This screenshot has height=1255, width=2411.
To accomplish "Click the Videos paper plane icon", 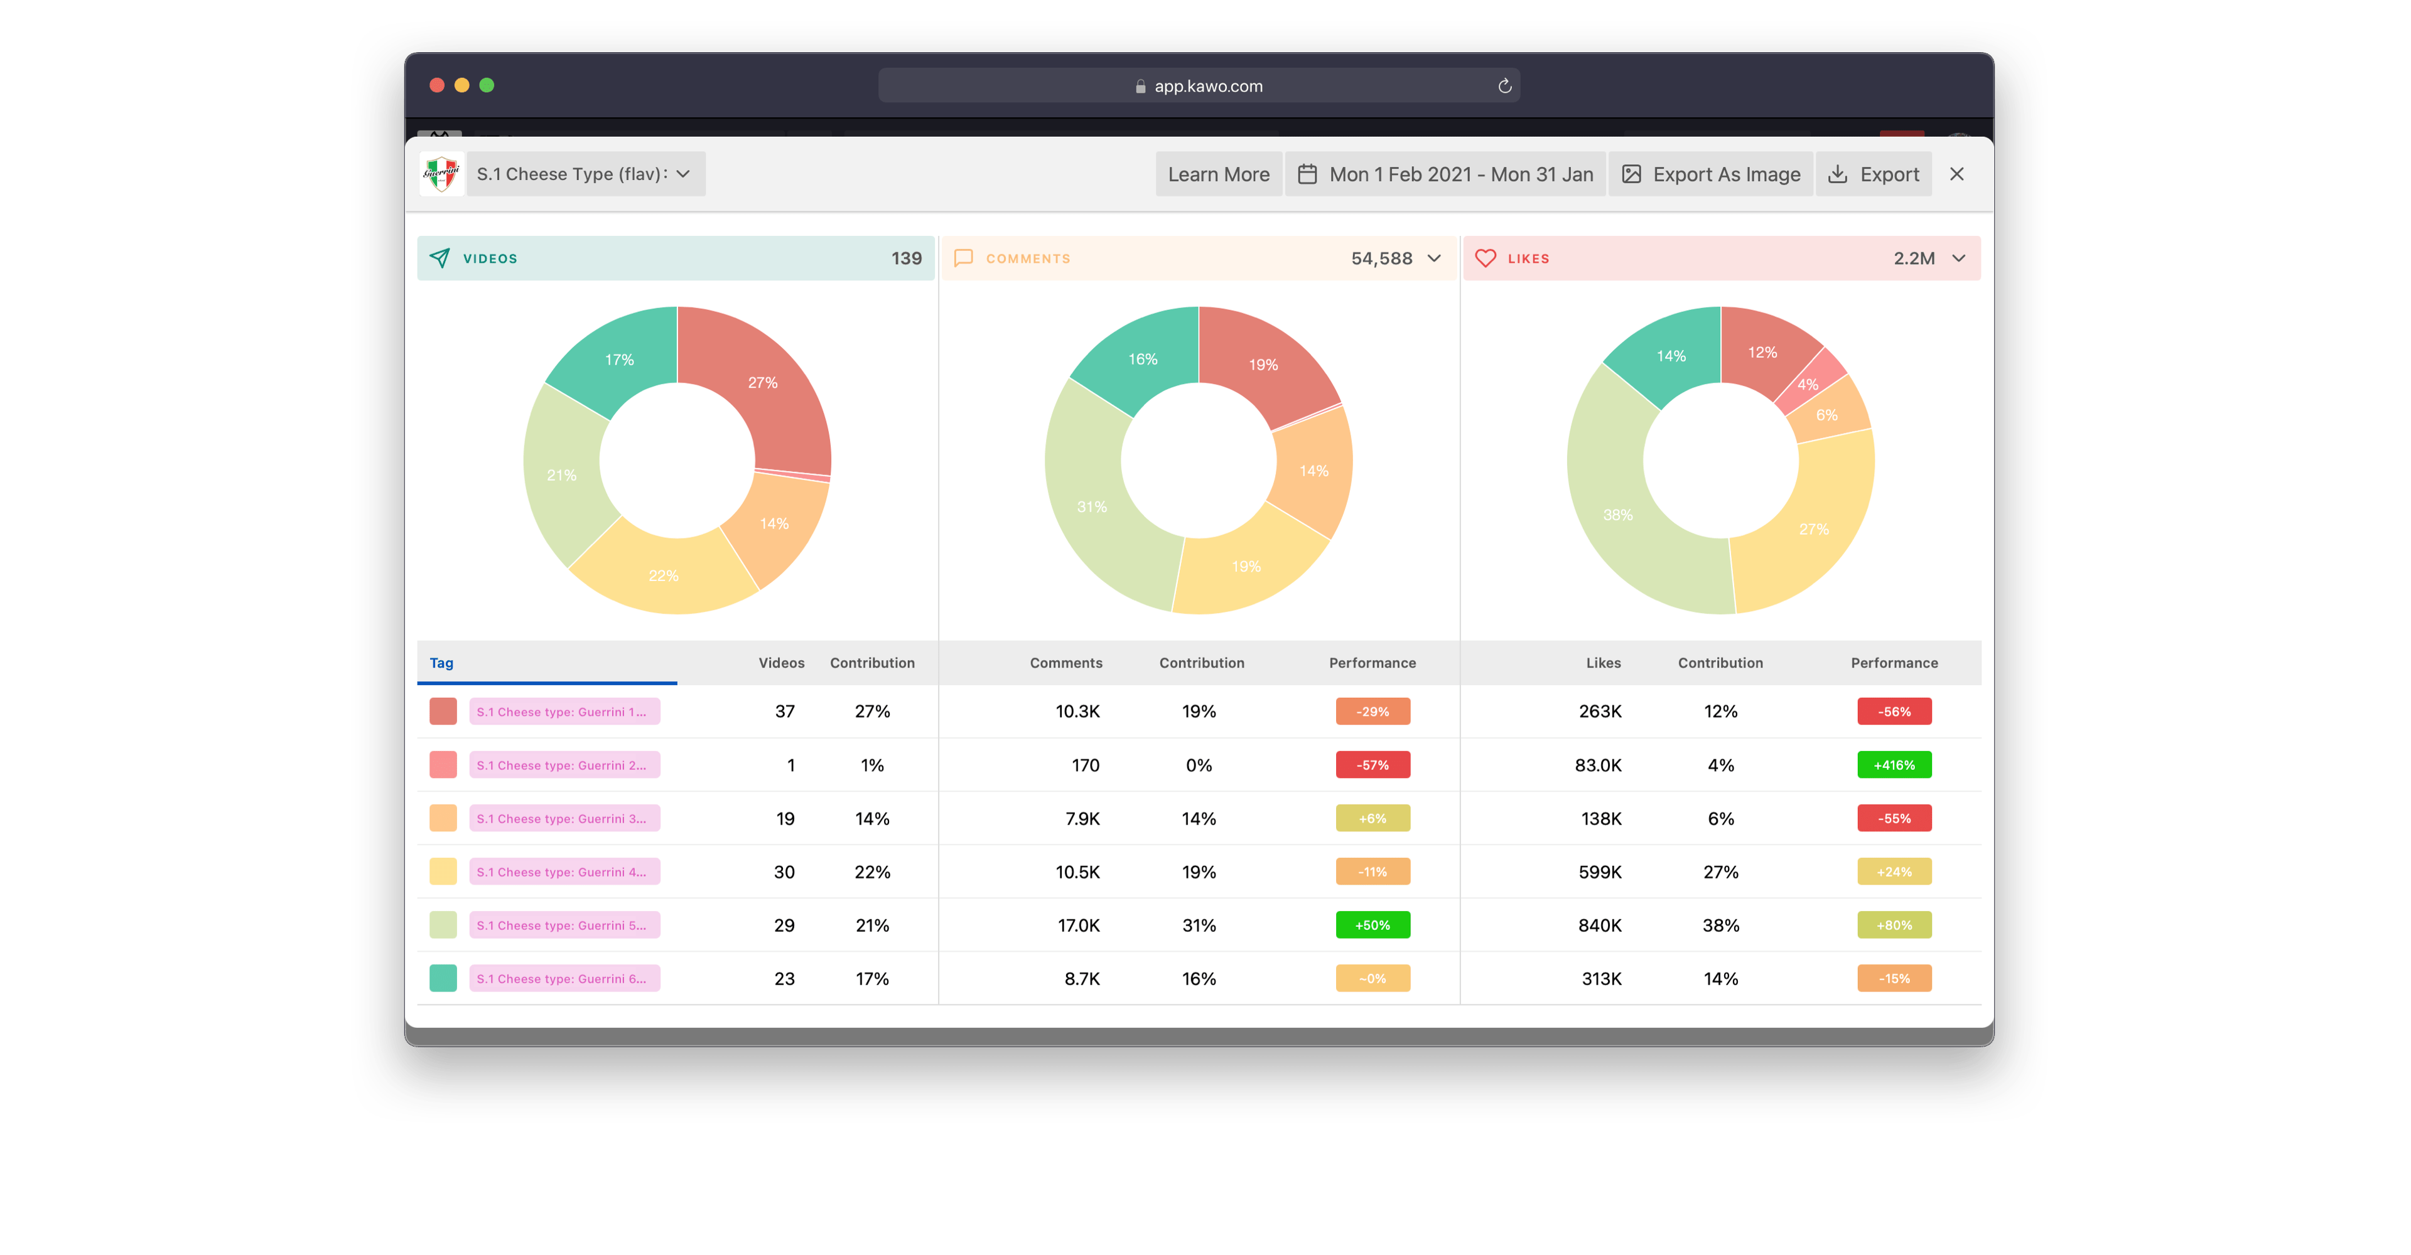I will (440, 258).
